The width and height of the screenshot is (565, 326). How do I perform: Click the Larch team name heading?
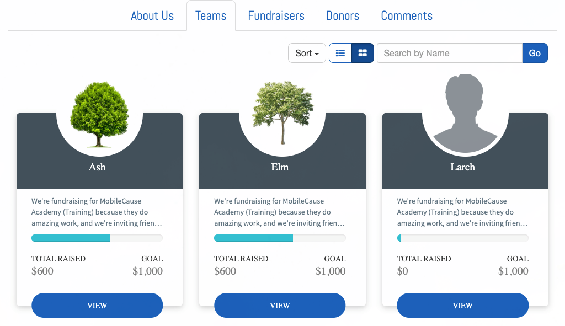coord(463,167)
